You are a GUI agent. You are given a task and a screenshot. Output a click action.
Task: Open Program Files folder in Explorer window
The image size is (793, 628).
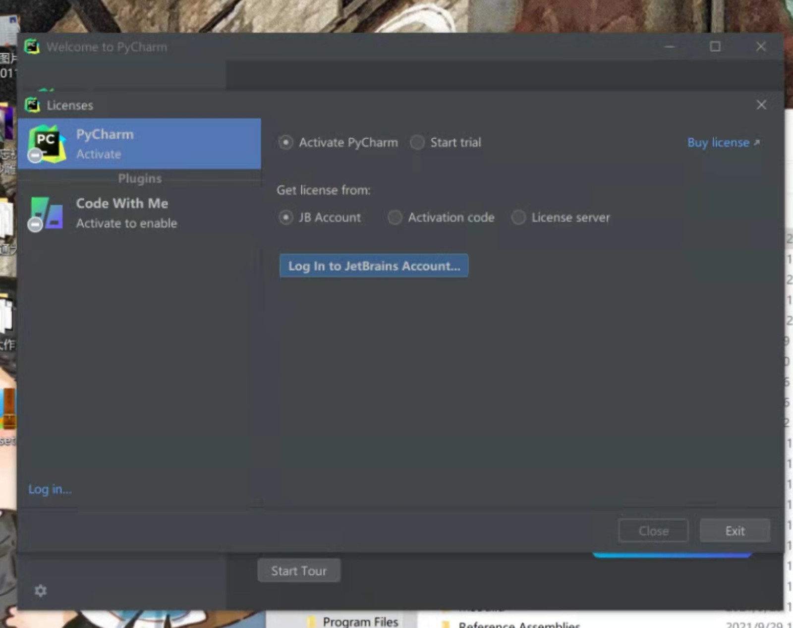[x=360, y=622]
